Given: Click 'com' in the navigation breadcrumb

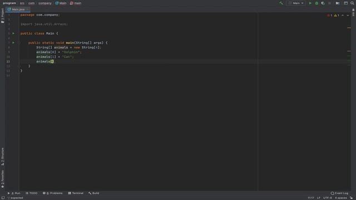Looking at the screenshot, I should click(x=31, y=3).
